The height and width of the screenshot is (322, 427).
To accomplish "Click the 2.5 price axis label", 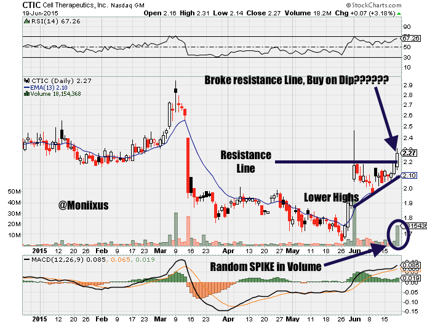I will (408, 127).
